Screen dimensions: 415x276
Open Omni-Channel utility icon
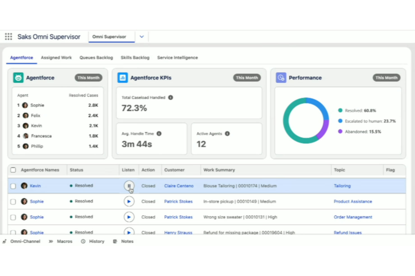point(4,241)
